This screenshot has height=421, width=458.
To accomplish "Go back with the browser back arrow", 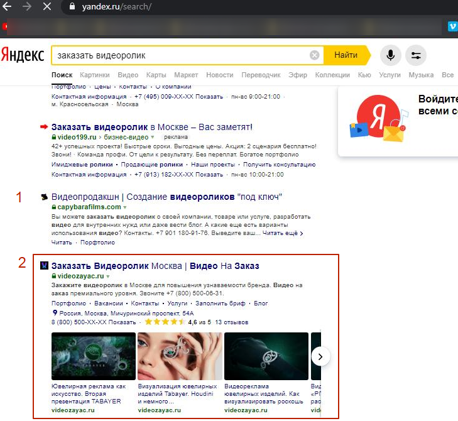I will click(6, 6).
